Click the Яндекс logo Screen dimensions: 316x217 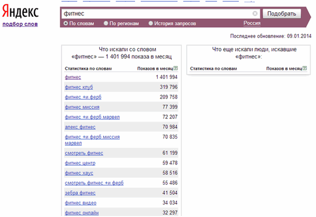click(20, 12)
